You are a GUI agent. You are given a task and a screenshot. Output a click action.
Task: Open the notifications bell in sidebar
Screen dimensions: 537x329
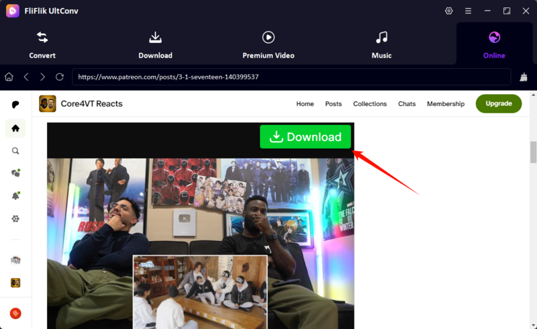pyautogui.click(x=15, y=195)
